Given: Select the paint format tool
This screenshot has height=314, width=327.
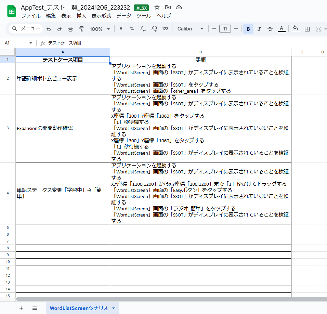Looking at the screenshot, I should pos(81,29).
